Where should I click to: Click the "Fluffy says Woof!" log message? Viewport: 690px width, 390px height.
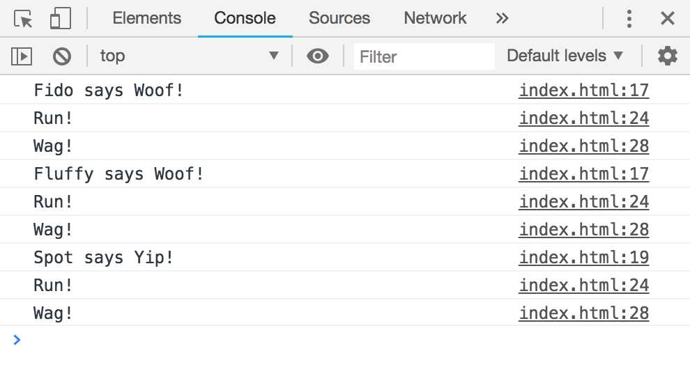[x=119, y=174]
